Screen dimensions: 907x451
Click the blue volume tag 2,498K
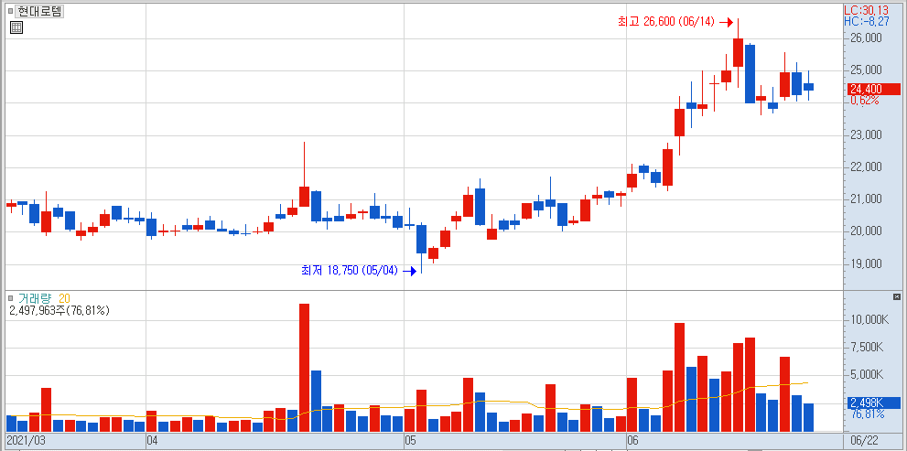coord(875,403)
